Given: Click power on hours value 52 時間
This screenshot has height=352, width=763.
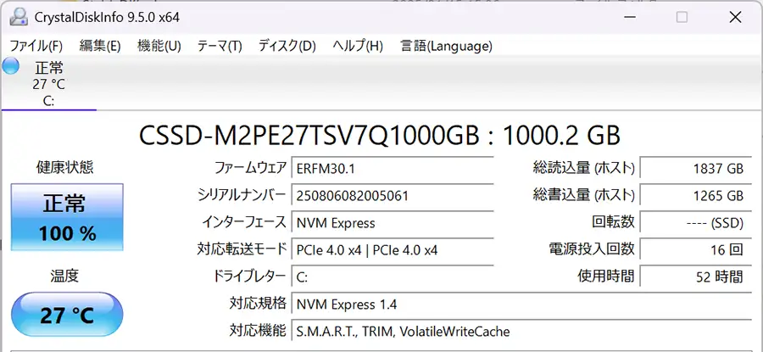Looking at the screenshot, I should [696, 277].
